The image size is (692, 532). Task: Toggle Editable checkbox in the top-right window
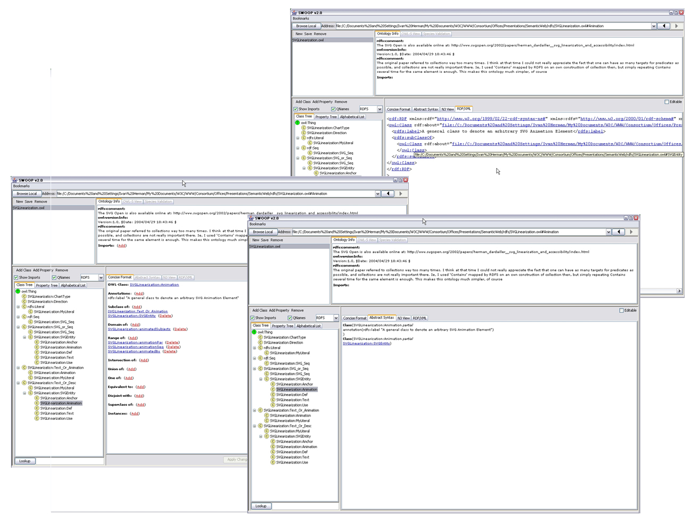coord(666,102)
